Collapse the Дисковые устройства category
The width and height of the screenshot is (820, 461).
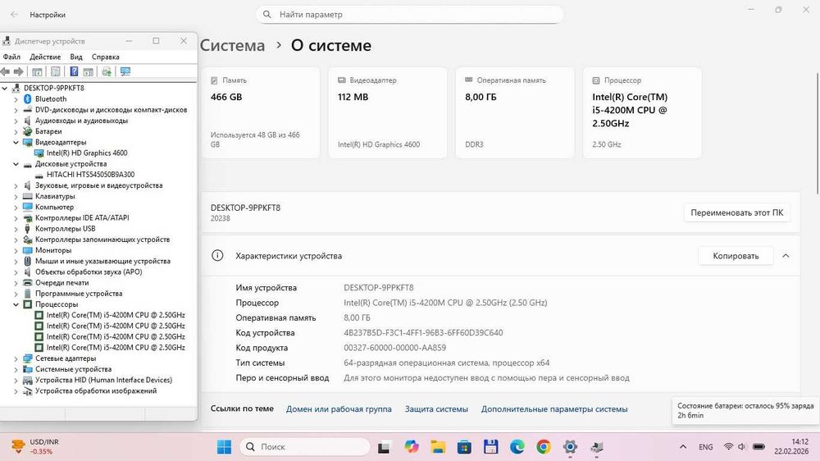pyautogui.click(x=16, y=164)
